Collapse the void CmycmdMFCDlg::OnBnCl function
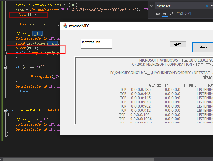Image resolution: width=213 pixels, height=161 pixels. click(5, 110)
